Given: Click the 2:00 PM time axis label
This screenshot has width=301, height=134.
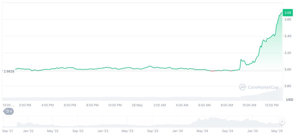Looking at the screenshot, I should pyautogui.click(x=25, y=105).
